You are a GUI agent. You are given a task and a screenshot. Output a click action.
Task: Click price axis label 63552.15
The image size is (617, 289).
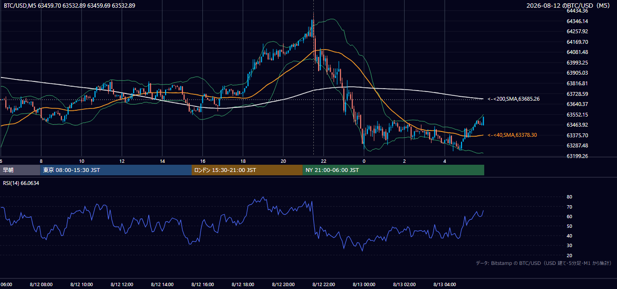point(577,115)
